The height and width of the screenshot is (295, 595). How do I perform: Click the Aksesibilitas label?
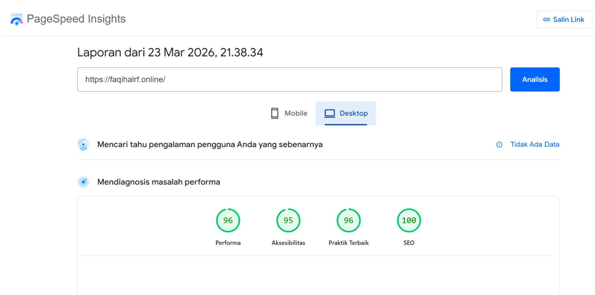point(288,243)
